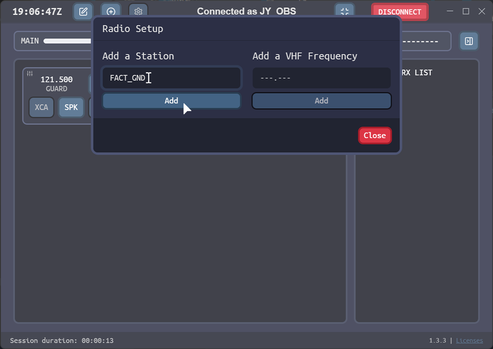Switch to compact mini mode icon
The image size is (493, 349).
tap(344, 12)
